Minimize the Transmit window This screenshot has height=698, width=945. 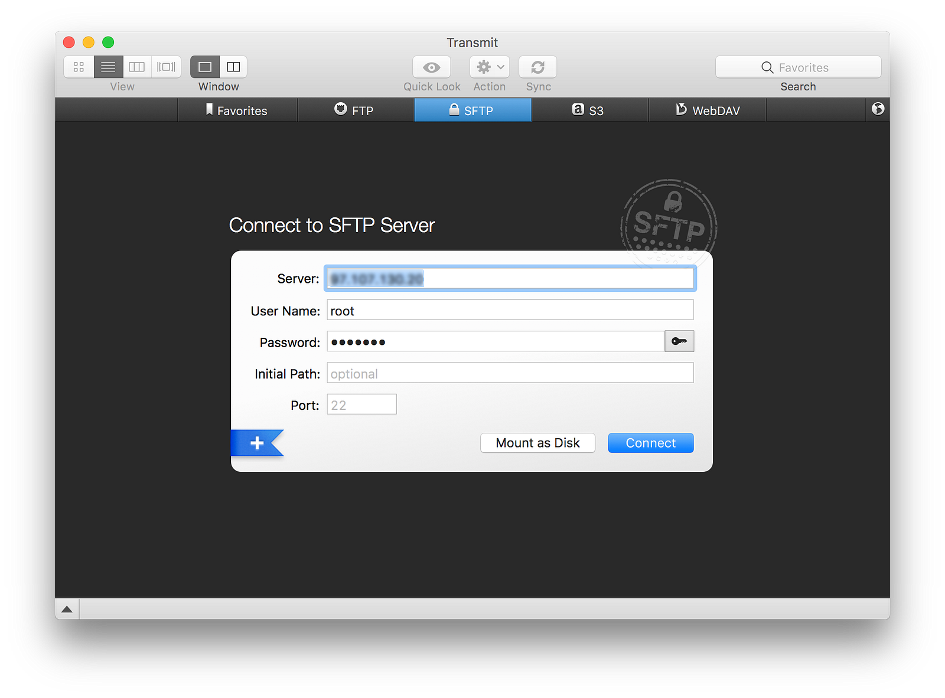point(89,42)
